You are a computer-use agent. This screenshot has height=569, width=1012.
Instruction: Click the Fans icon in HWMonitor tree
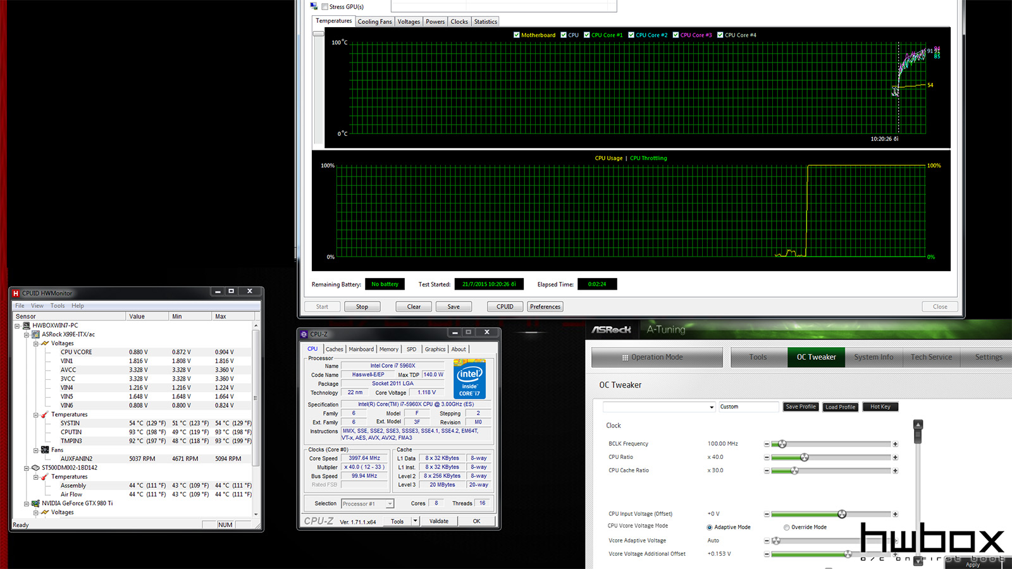click(x=45, y=450)
